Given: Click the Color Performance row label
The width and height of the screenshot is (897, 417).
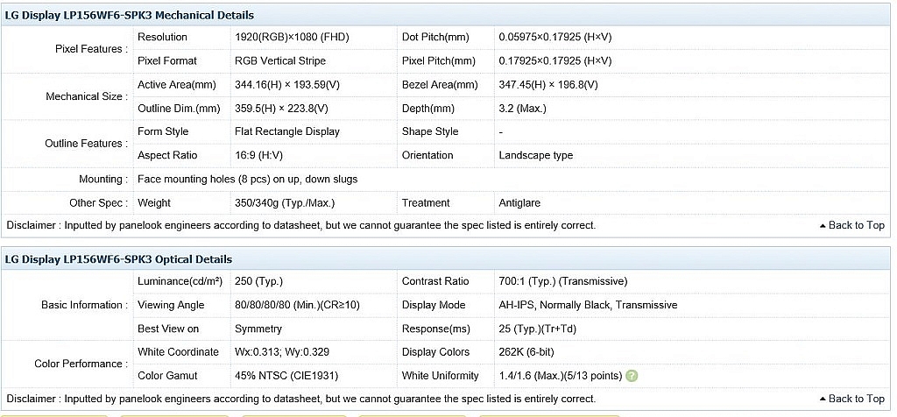Looking at the screenshot, I should pos(81,364).
